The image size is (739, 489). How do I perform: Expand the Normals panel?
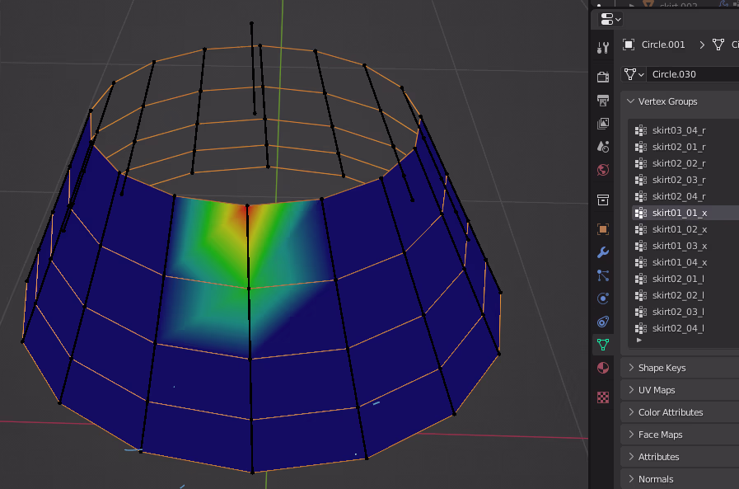[x=680, y=479]
